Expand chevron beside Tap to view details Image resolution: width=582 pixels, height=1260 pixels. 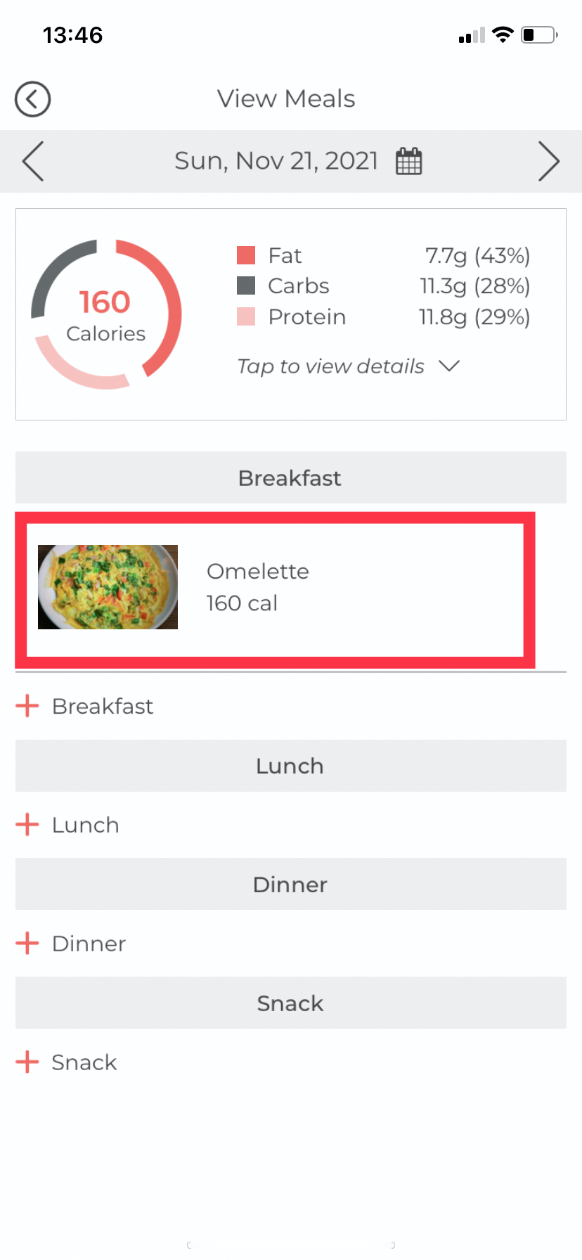coord(448,366)
